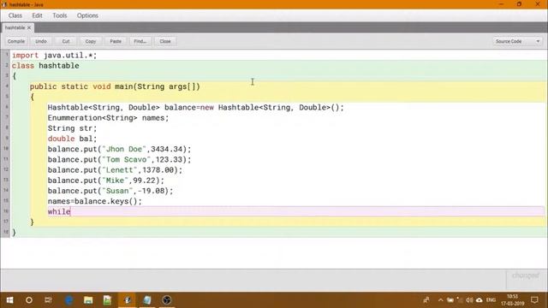The width and height of the screenshot is (548, 308).
Task: Minimize the hashtable - Java window
Action: [x=501, y=4]
